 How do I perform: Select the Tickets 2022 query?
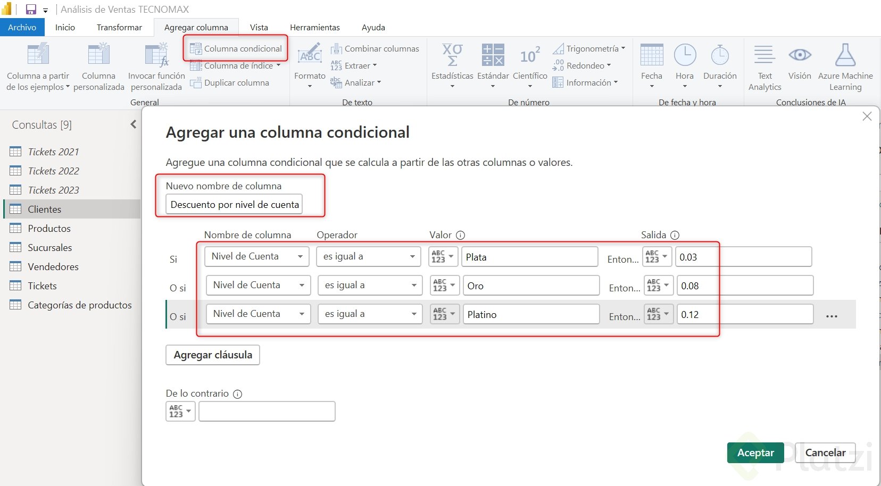72,171
